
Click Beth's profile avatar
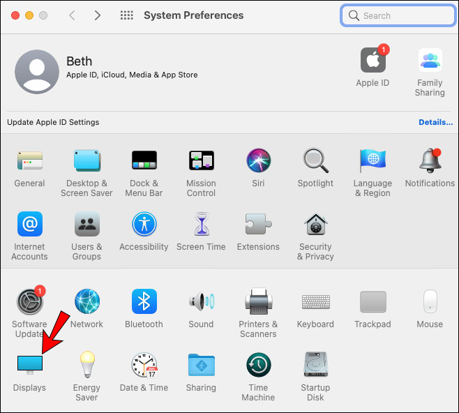point(37,72)
